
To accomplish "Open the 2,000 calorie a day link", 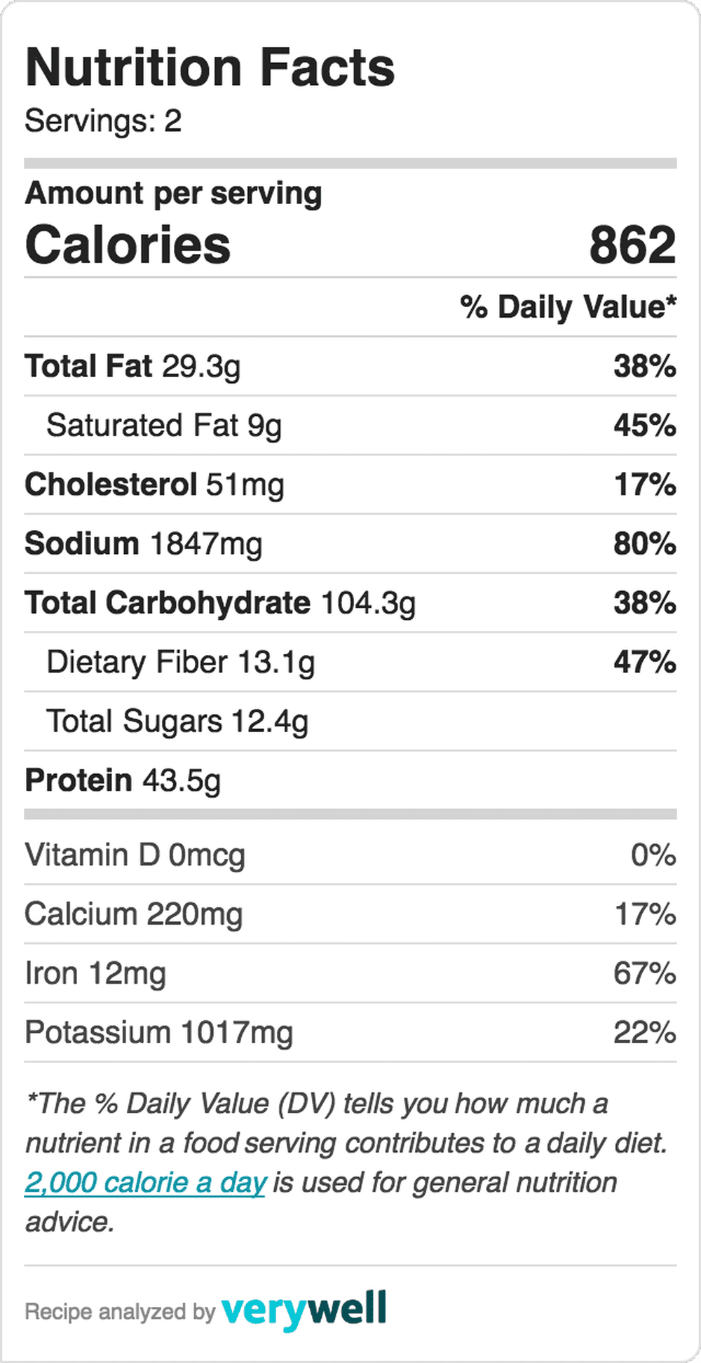I will click(x=145, y=1183).
